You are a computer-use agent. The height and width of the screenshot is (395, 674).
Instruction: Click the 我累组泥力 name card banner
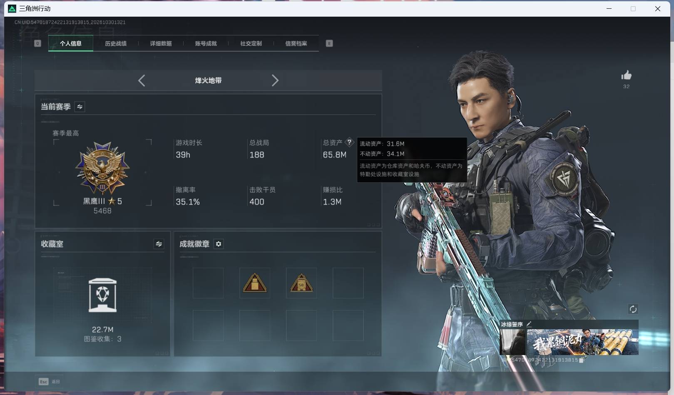[582, 342]
